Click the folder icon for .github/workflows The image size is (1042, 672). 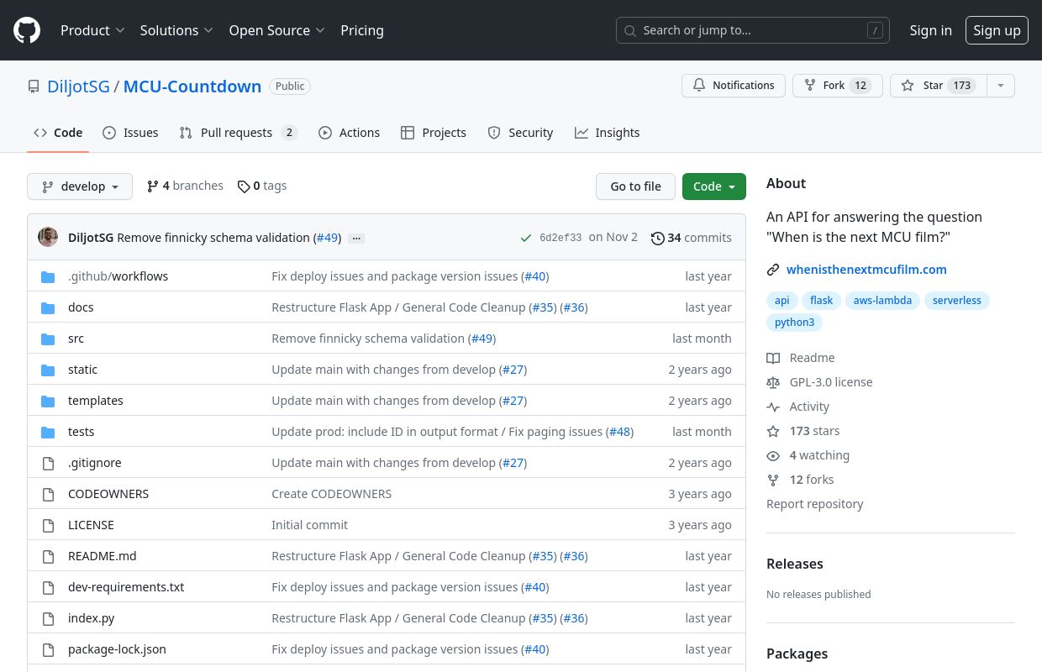[x=48, y=276]
